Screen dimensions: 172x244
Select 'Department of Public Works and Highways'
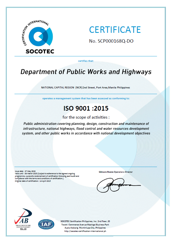(x=86, y=72)
